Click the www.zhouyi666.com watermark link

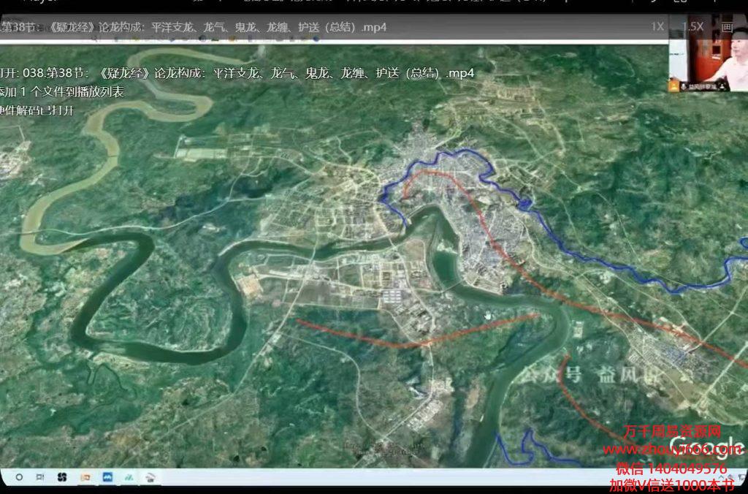tap(672, 449)
